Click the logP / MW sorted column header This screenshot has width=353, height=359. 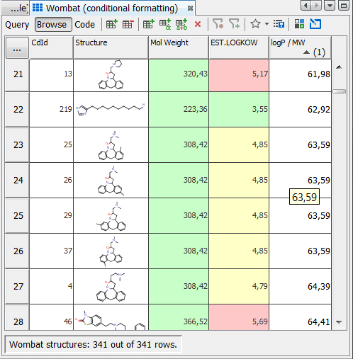coord(301,47)
